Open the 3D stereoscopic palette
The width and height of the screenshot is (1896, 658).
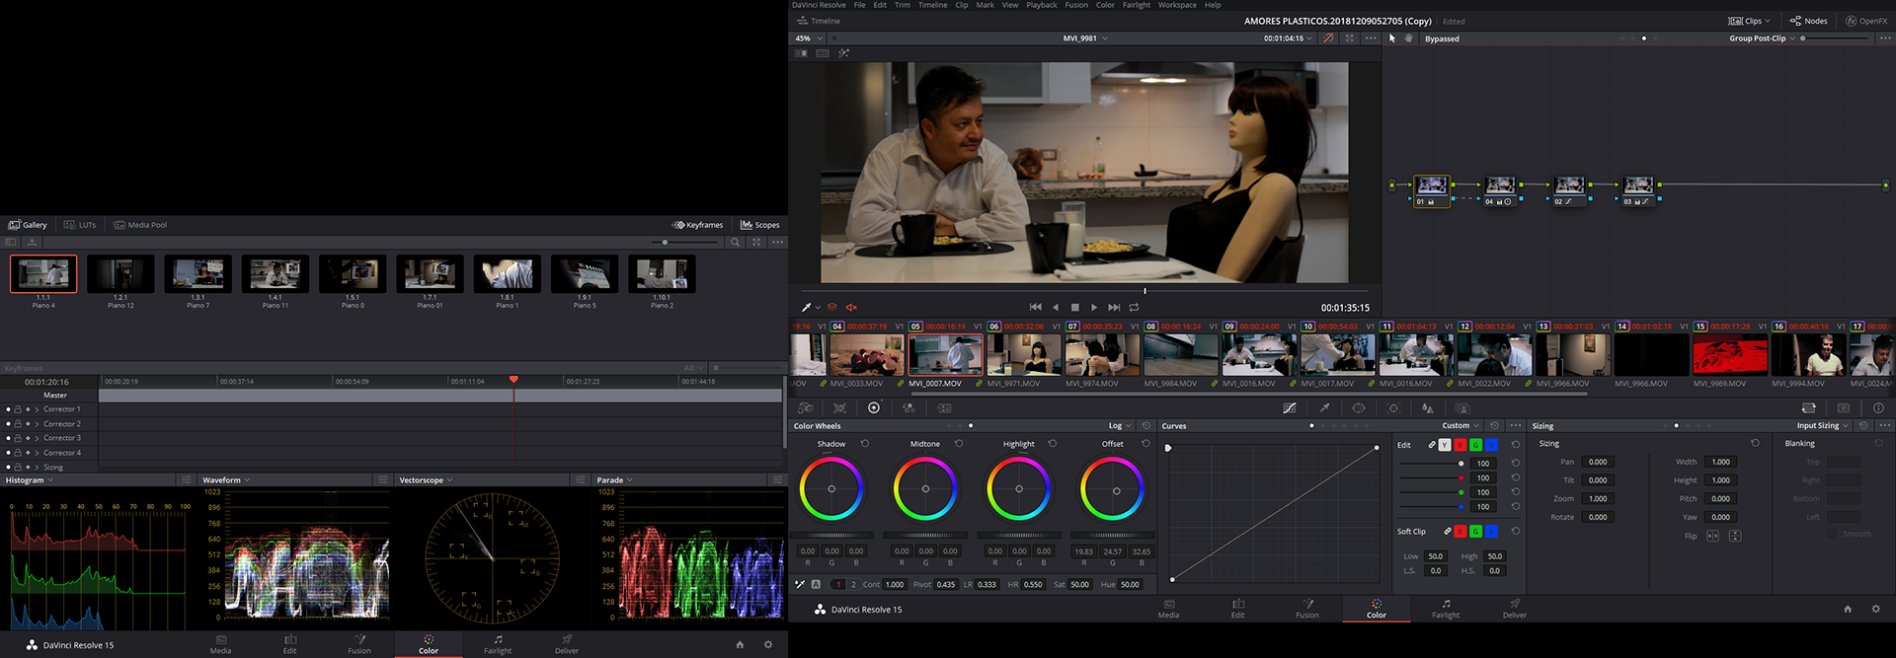click(1843, 407)
